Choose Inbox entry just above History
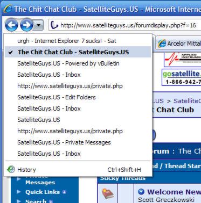The image size is (201, 203). click(78, 154)
